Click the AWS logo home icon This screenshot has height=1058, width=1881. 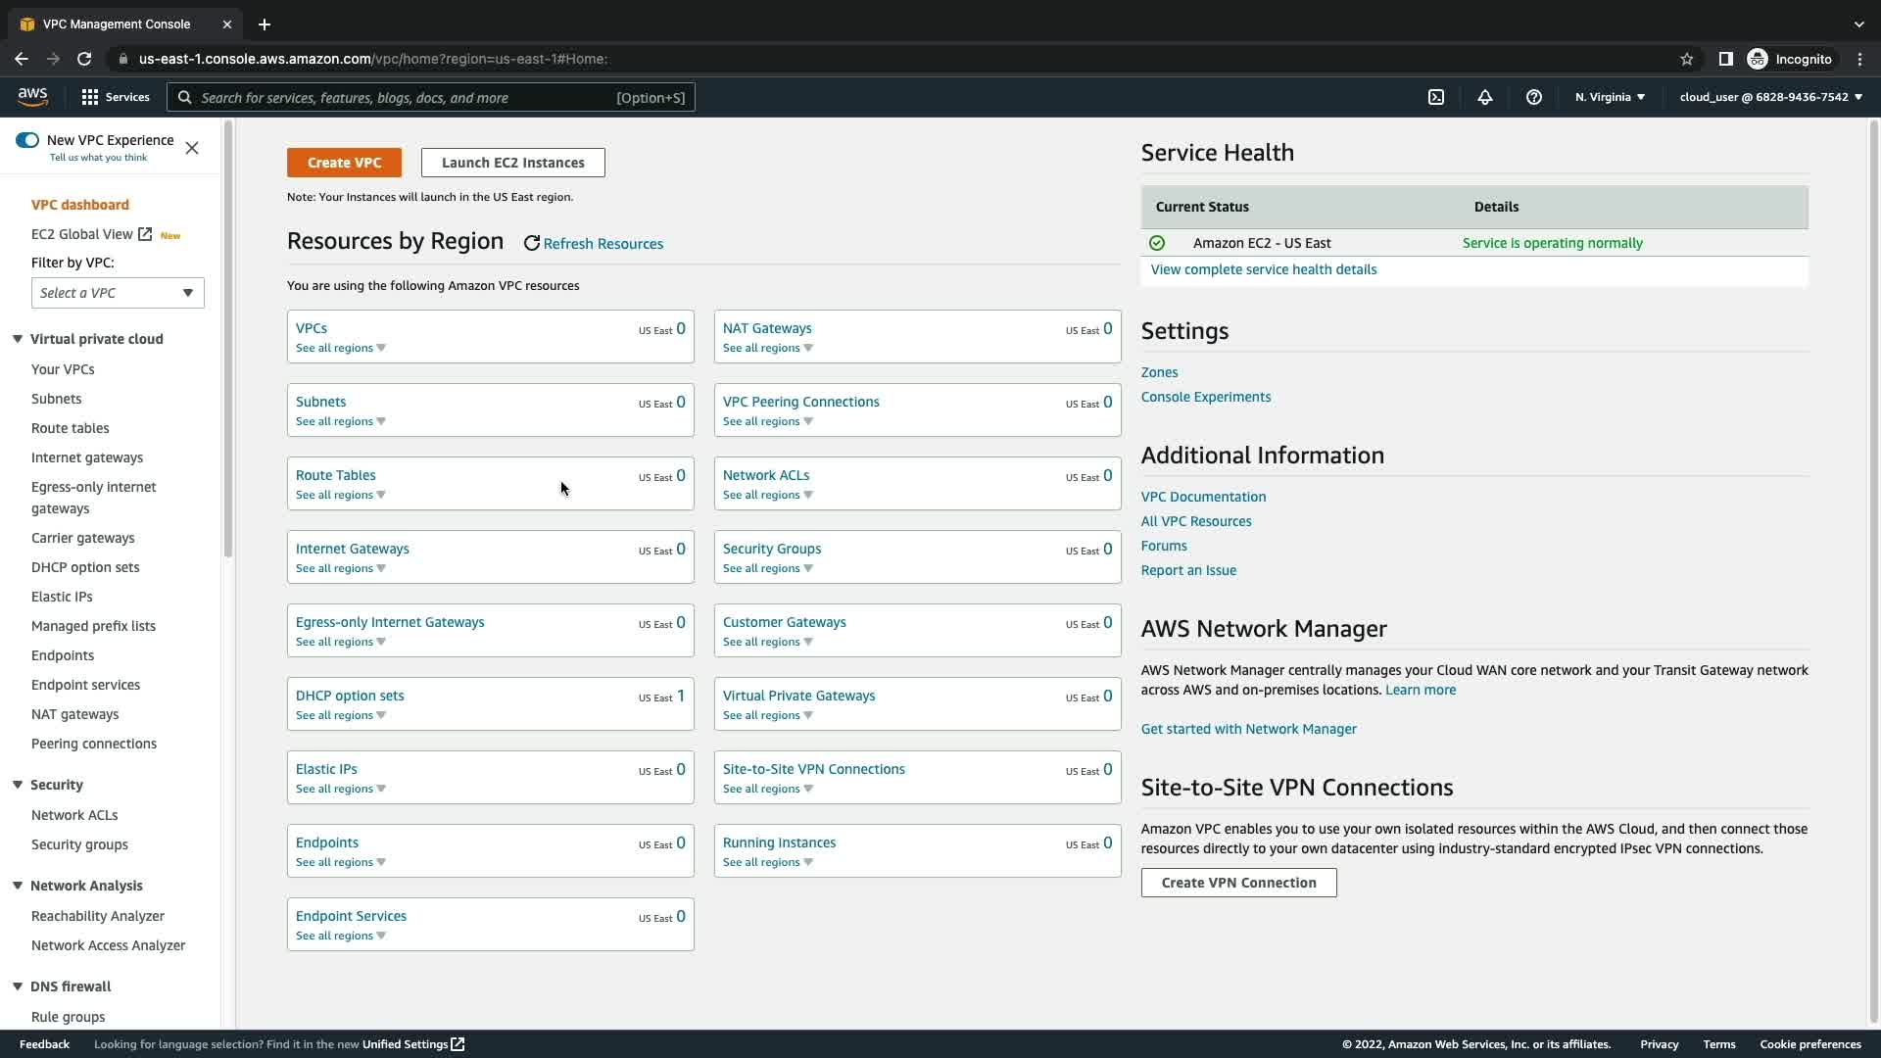click(32, 96)
